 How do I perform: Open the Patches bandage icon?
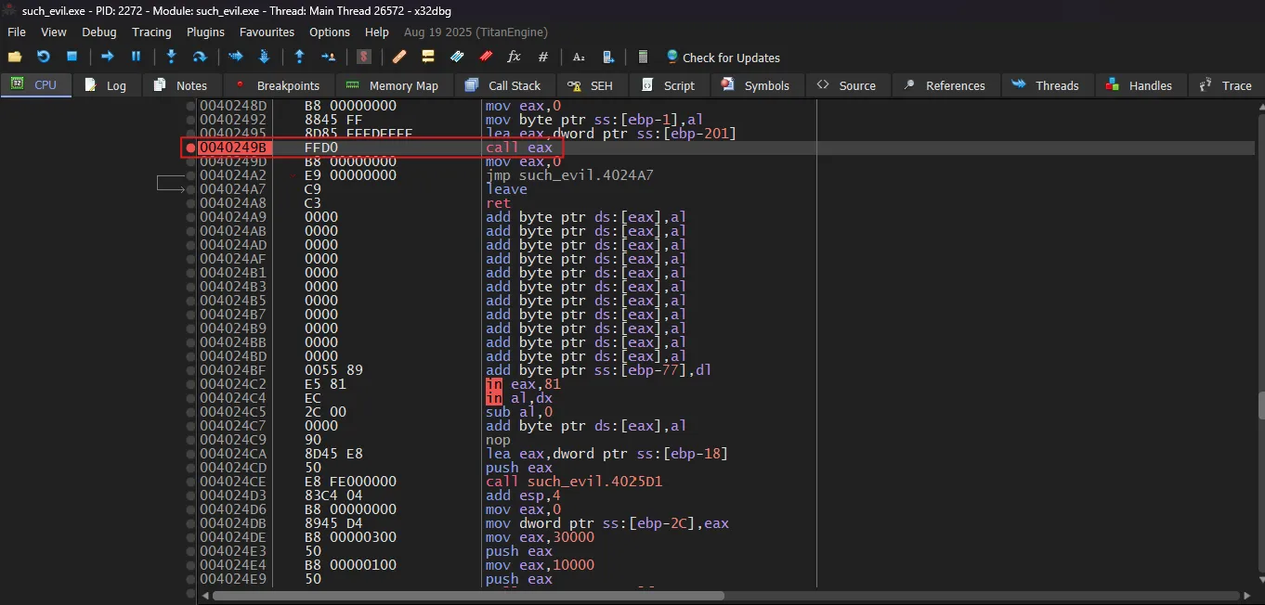[x=399, y=57]
